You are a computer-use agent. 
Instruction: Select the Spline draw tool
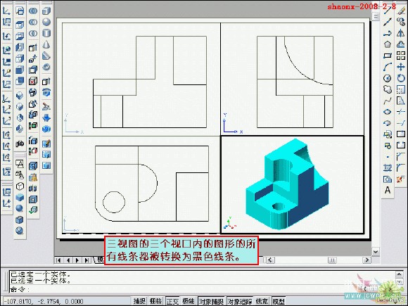(388, 101)
